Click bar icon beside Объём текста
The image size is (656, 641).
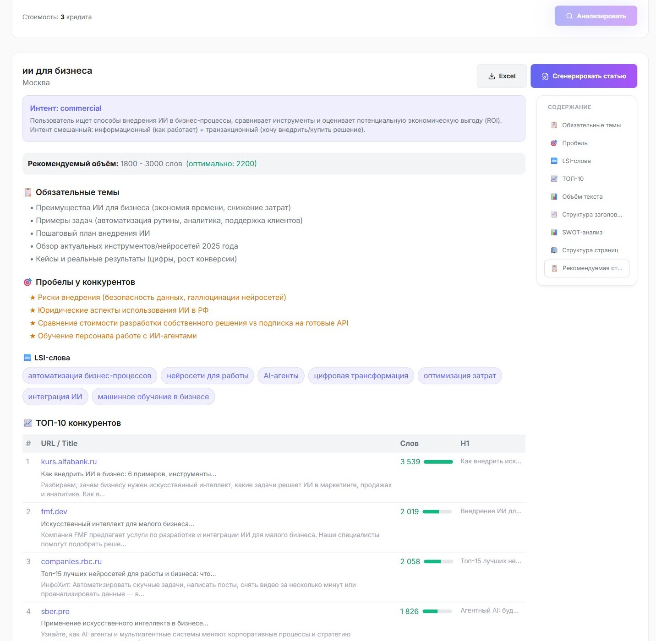554,196
